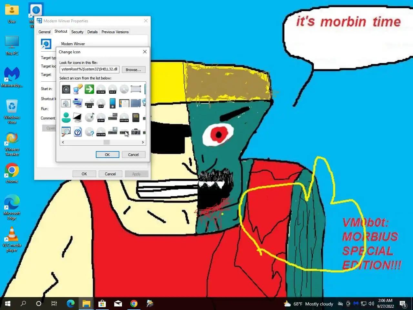413x310 pixels.
Task: Open the Mail app from the taskbar
Action: (118, 304)
